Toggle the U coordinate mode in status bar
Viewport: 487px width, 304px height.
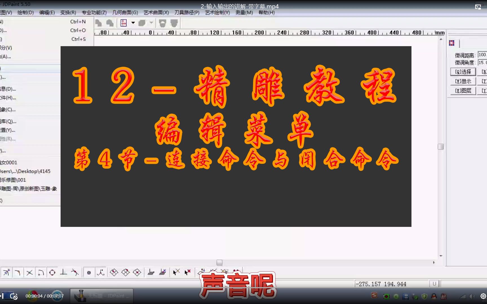pos(434,284)
